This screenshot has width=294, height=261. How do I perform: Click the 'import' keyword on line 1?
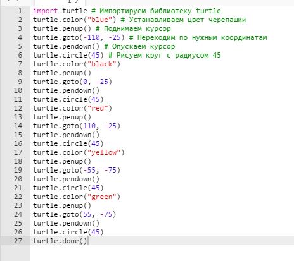[46, 11]
